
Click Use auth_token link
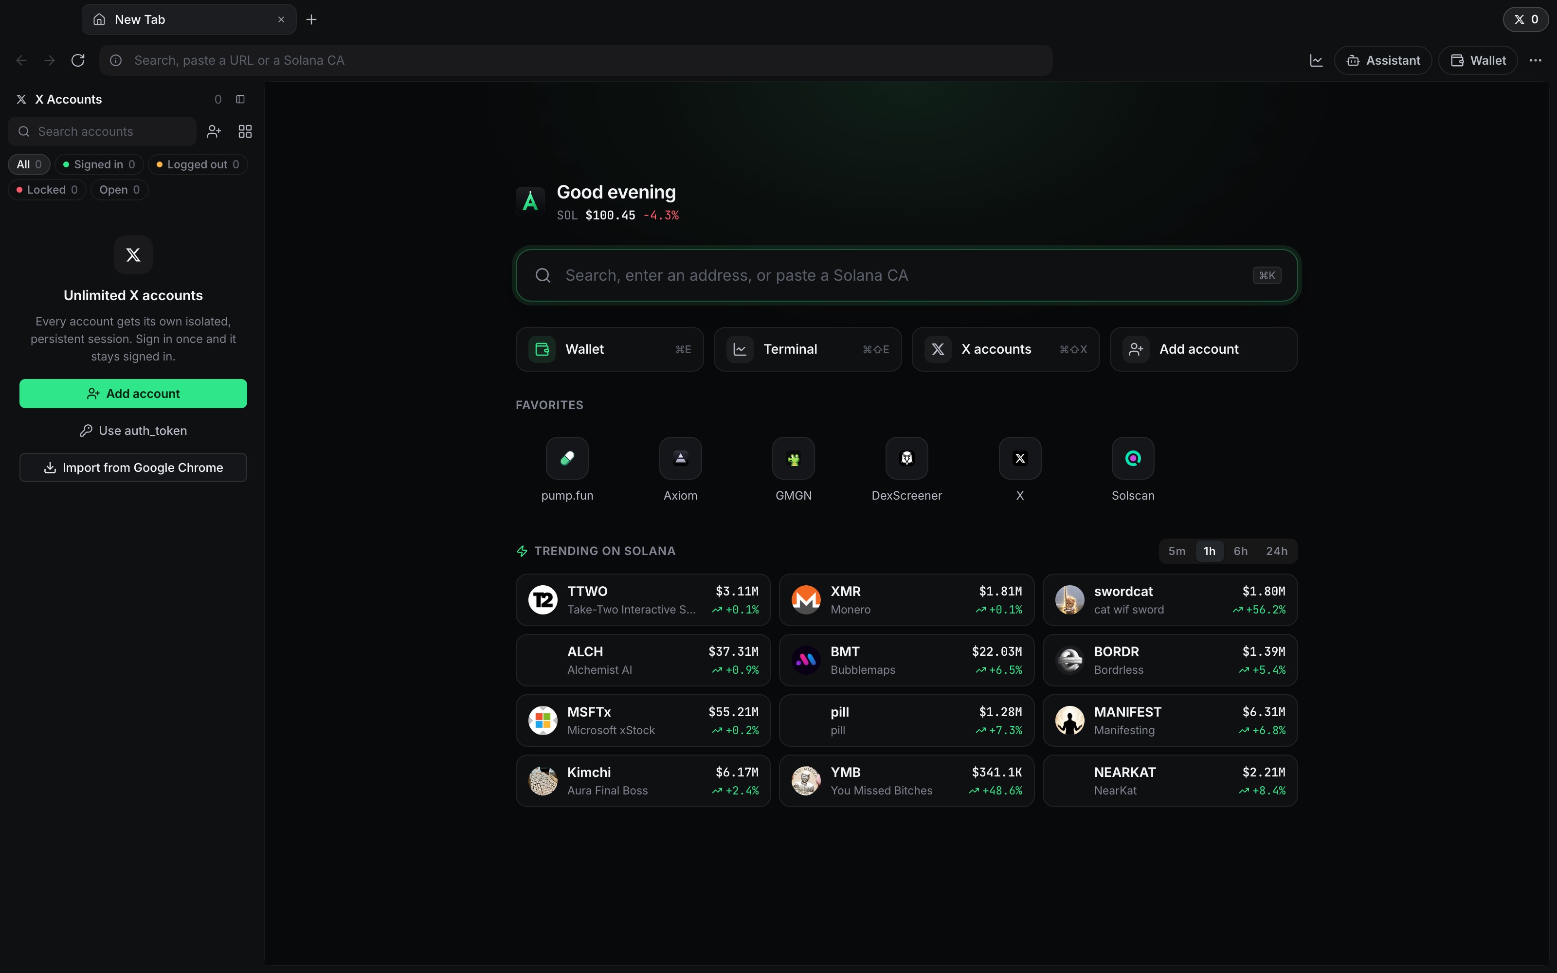click(133, 431)
